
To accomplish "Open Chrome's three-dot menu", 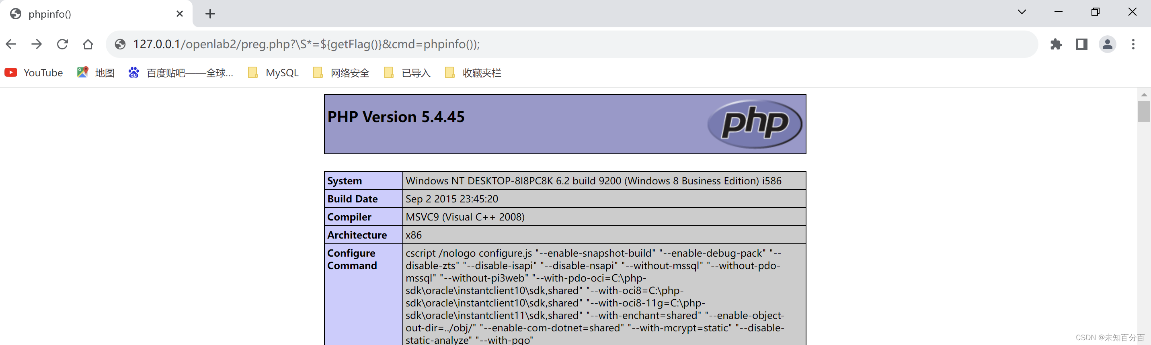I will 1133,44.
